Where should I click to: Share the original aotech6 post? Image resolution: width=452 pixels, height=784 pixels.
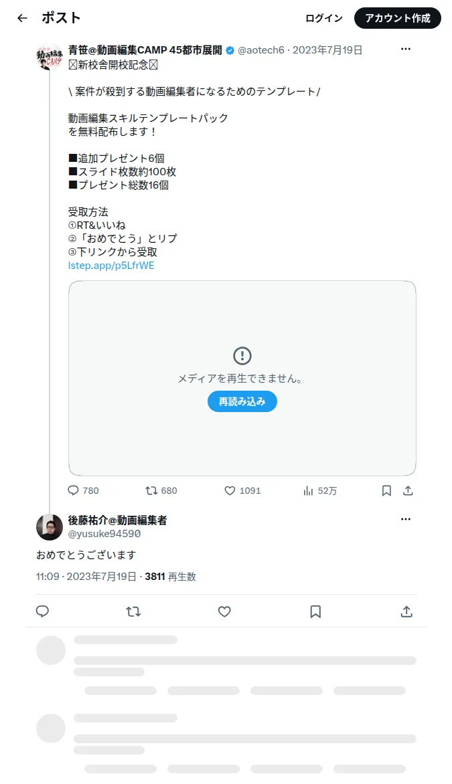[x=408, y=490]
